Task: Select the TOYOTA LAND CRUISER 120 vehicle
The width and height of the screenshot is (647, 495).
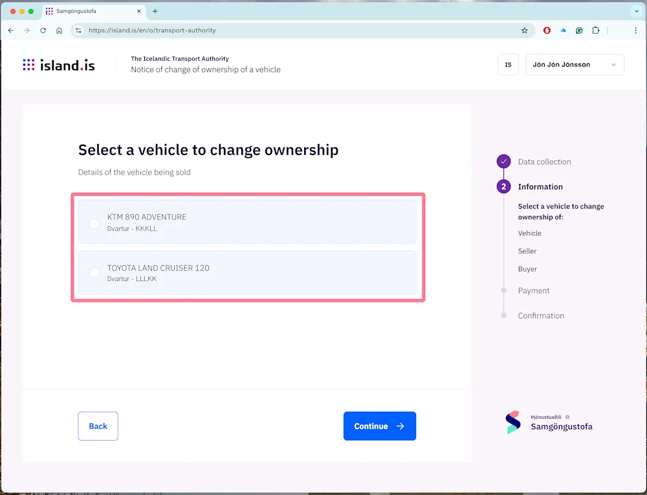Action: tap(93, 273)
